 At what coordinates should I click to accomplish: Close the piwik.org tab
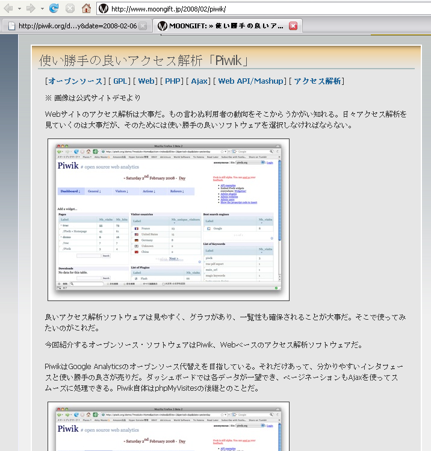[143, 26]
